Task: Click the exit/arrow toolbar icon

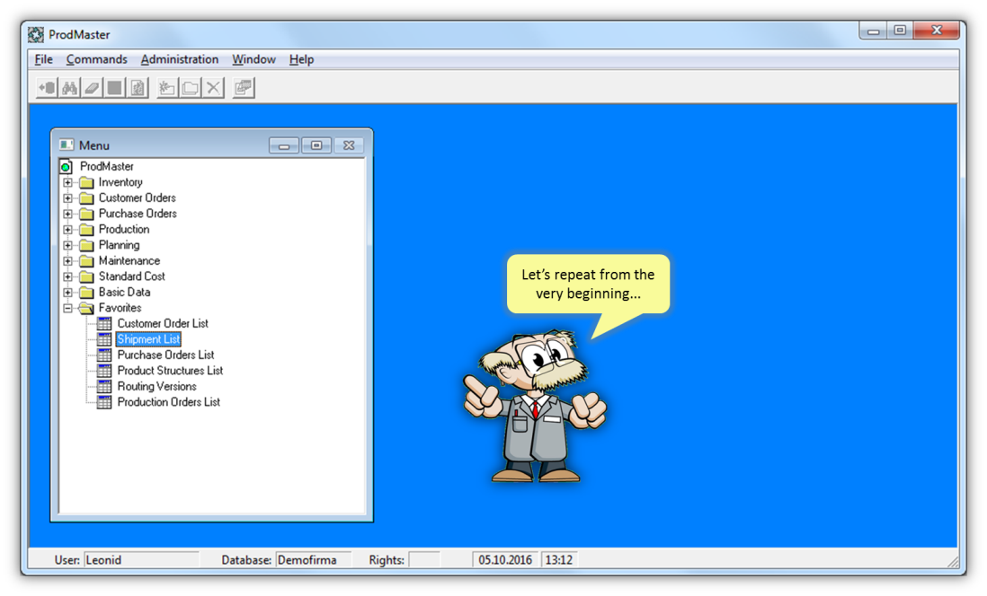Action: [x=48, y=88]
